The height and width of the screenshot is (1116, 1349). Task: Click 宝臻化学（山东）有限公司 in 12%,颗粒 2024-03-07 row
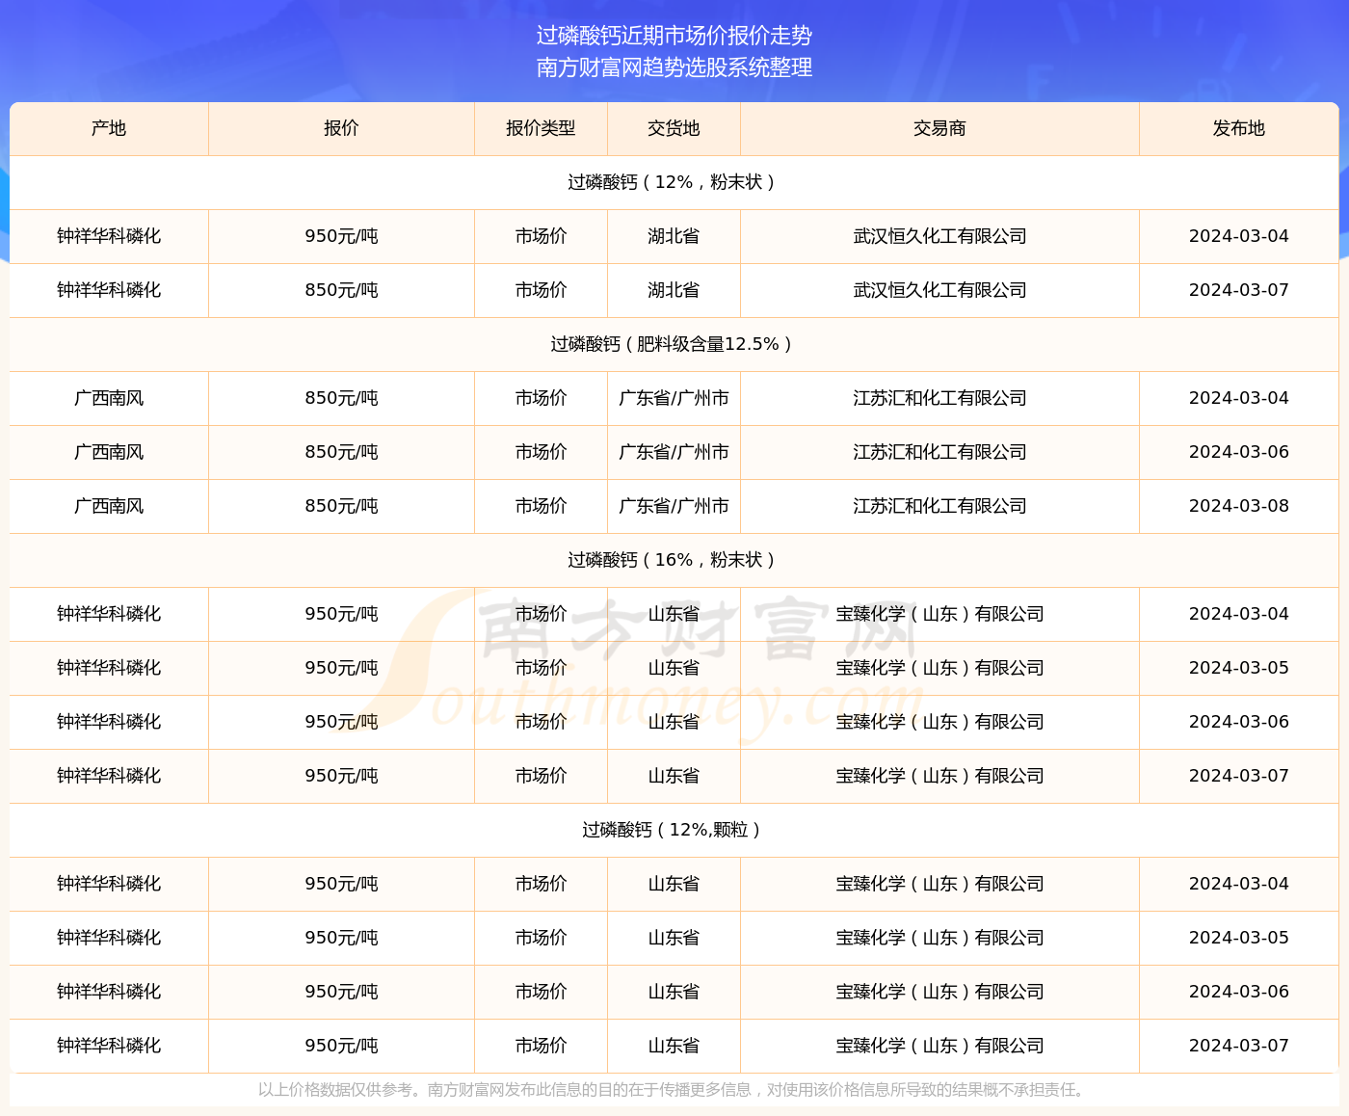939,1046
